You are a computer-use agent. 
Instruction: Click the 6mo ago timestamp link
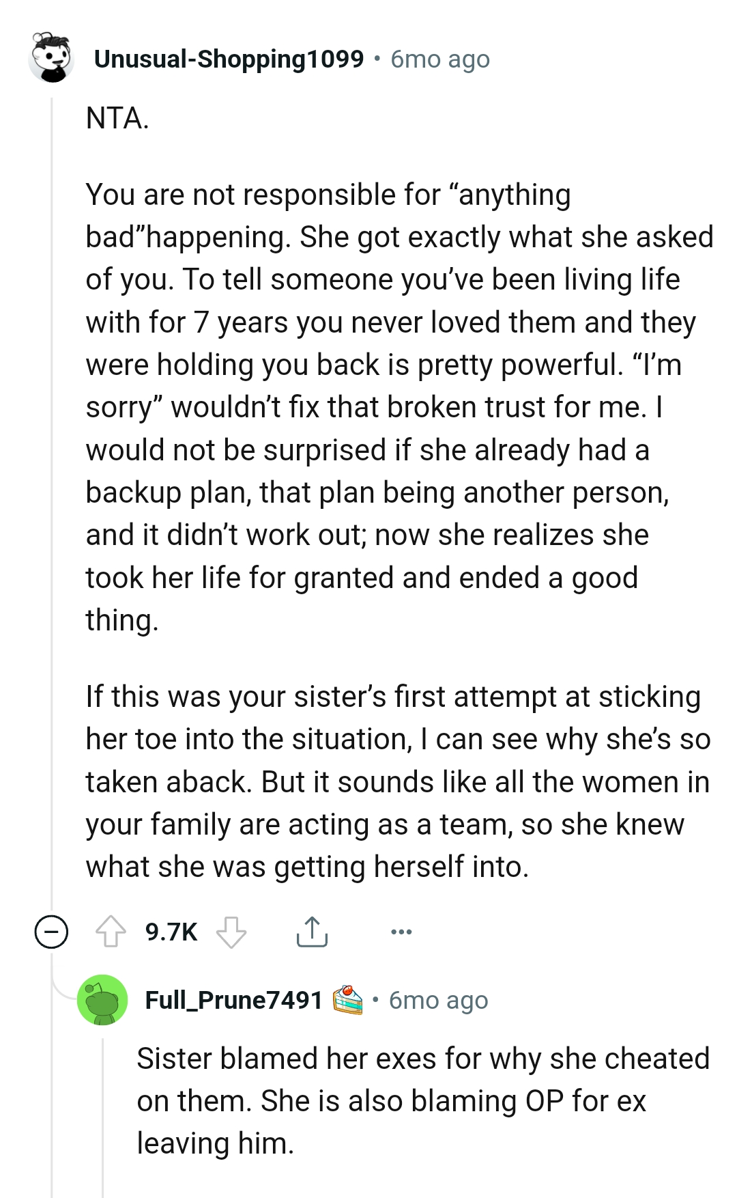click(439, 59)
